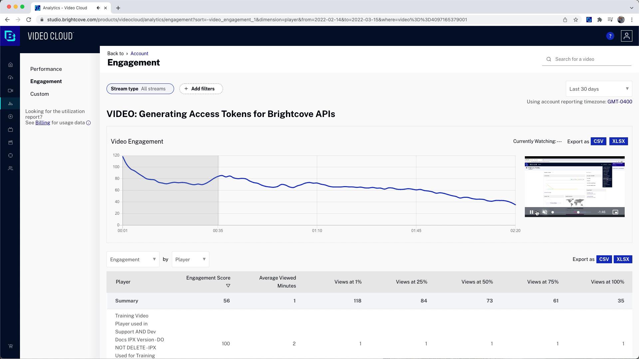This screenshot has width=639, height=359.
Task: Open the Home icon in the sidebar
Action: (x=10, y=65)
